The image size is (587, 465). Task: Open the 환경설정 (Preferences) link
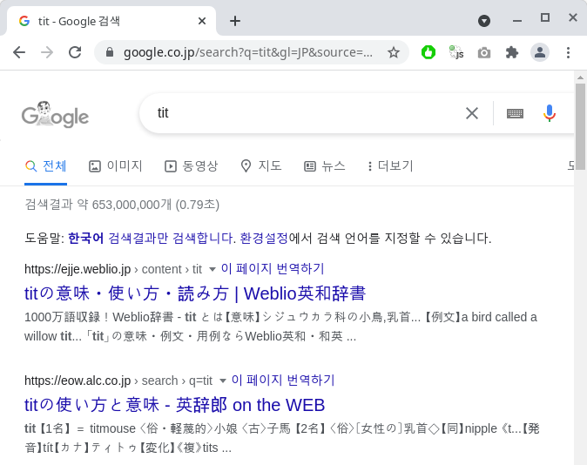point(264,238)
